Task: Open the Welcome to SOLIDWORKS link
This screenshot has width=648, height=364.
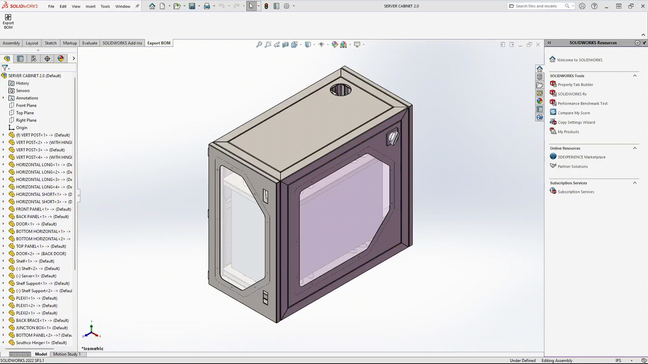Action: tap(579, 60)
